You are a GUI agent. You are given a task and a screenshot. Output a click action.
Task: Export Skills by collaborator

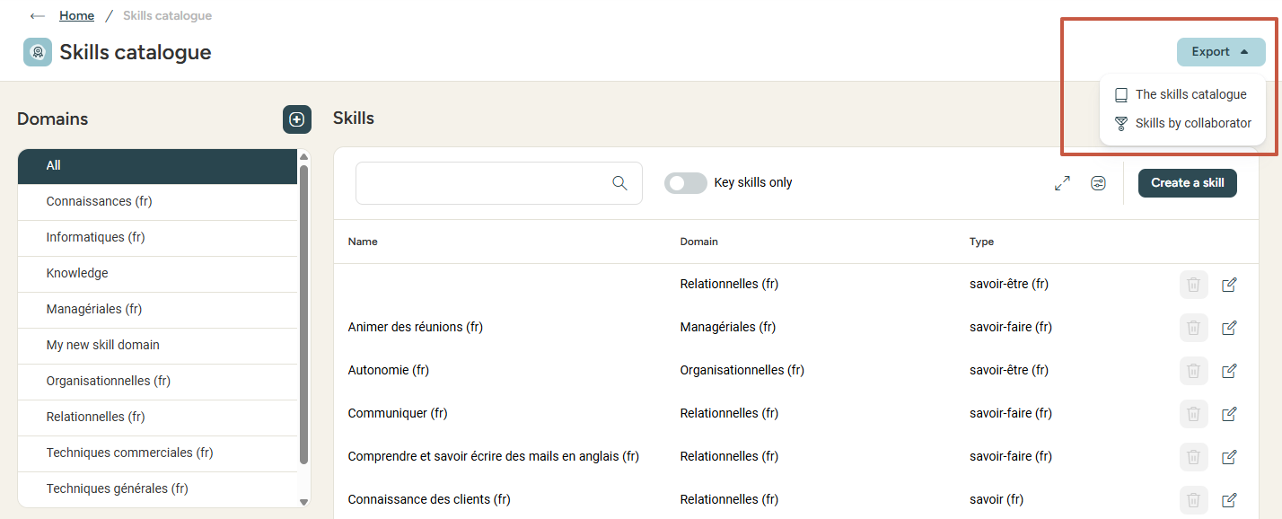click(x=1192, y=123)
